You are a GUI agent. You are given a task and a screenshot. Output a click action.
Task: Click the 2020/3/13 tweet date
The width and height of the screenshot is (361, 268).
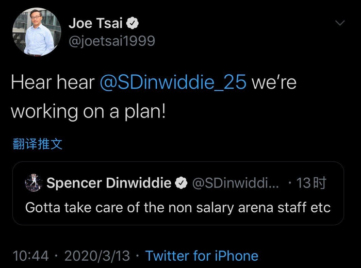97,256
